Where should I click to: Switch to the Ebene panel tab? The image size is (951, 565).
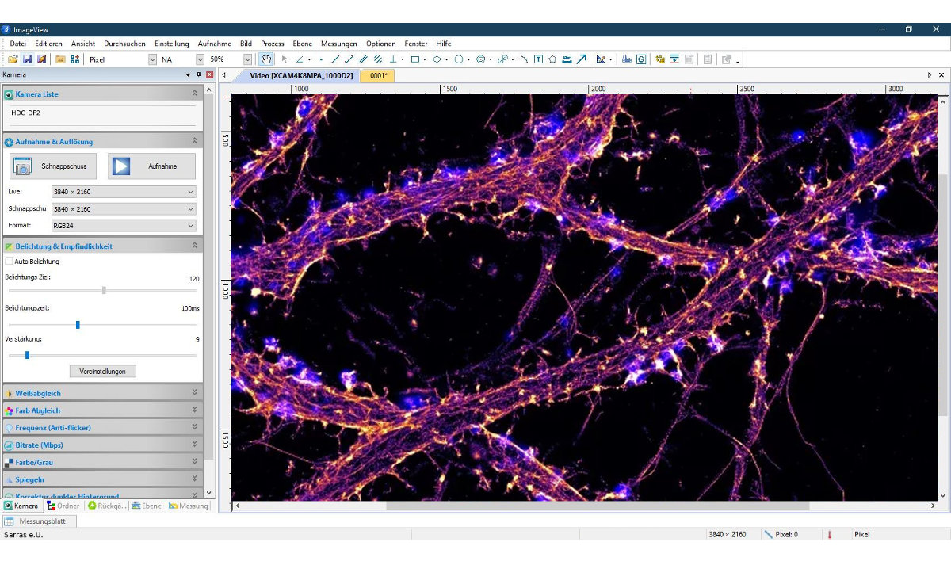point(146,506)
